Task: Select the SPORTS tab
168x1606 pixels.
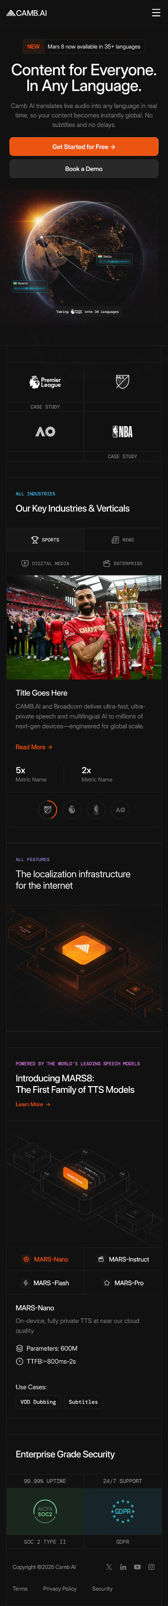Action: click(45, 540)
